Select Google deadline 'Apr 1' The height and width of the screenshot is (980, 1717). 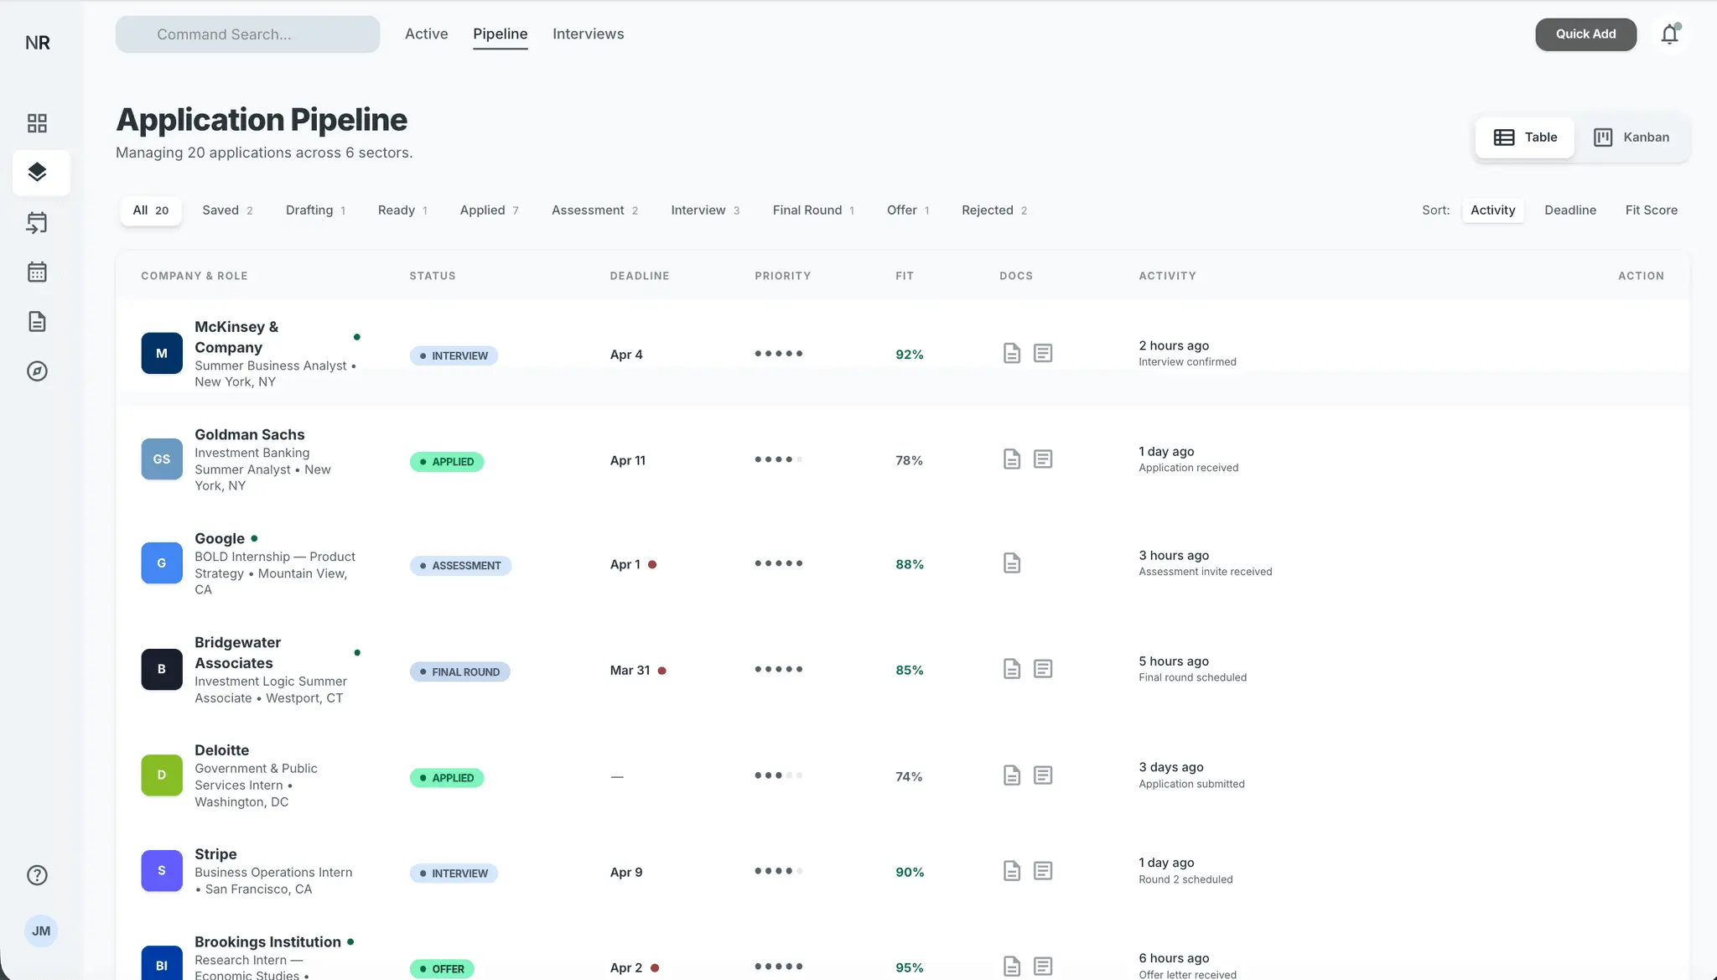pos(625,564)
